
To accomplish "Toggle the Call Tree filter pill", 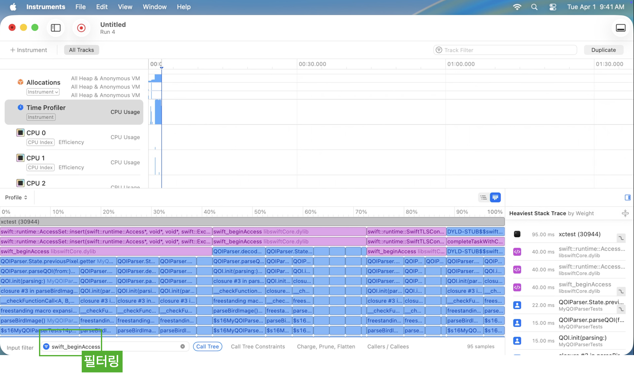I will 207,346.
